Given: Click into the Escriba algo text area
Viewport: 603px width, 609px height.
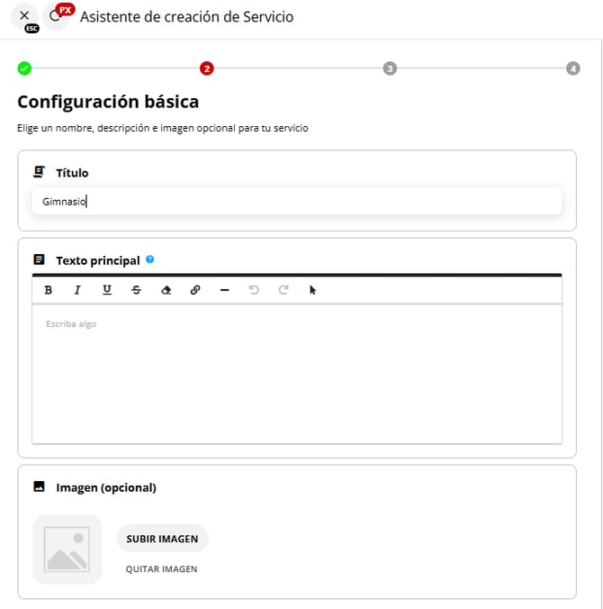Looking at the screenshot, I should 297,374.
